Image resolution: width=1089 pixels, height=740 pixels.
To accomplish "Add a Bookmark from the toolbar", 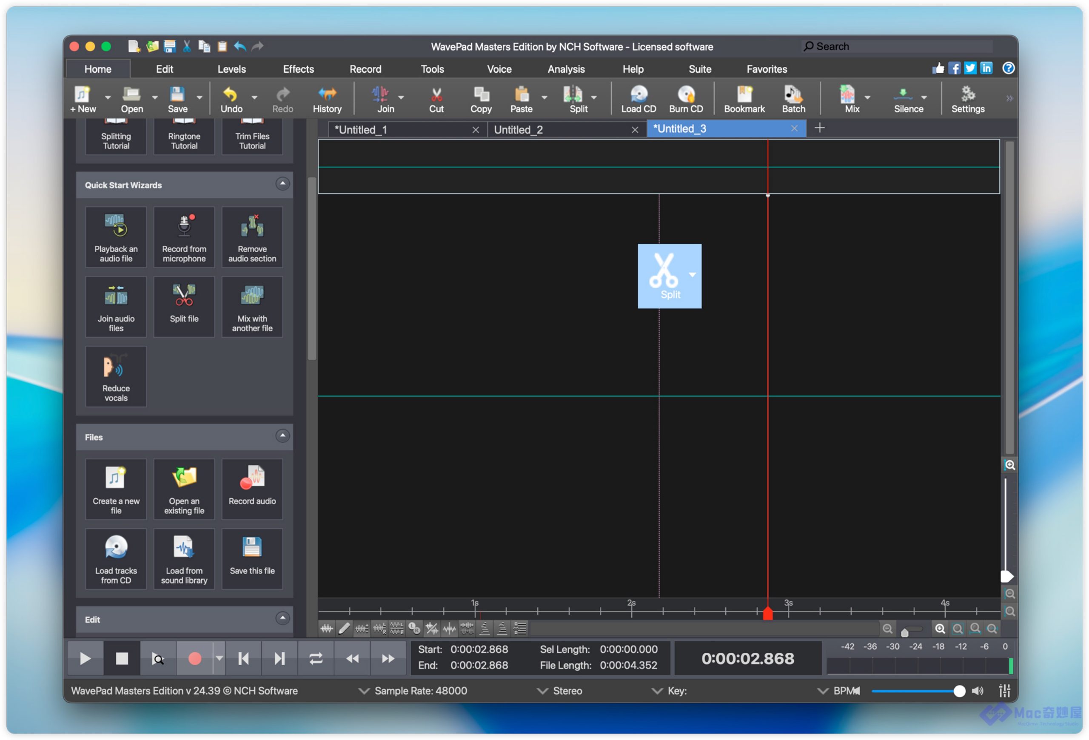I will coord(744,99).
